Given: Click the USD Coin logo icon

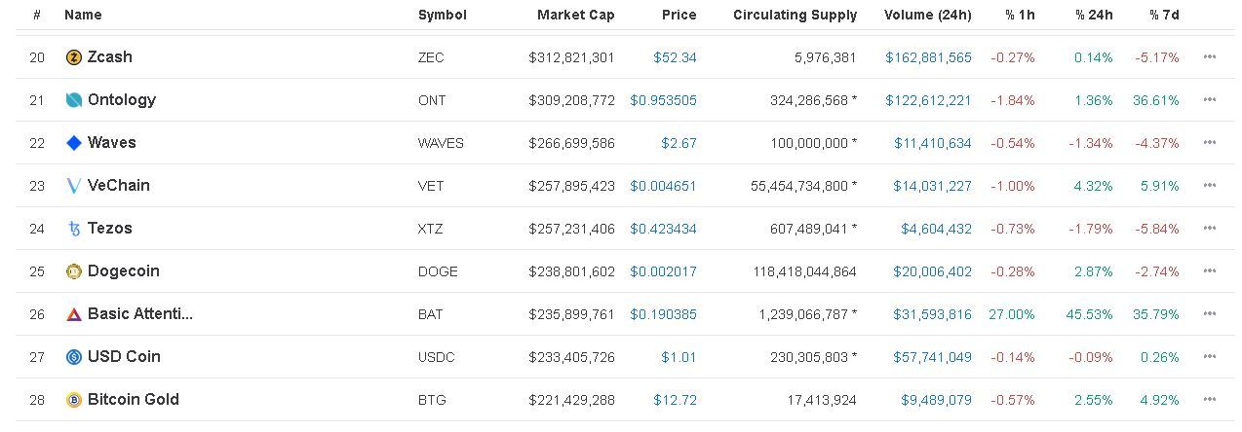Looking at the screenshot, I should [74, 357].
